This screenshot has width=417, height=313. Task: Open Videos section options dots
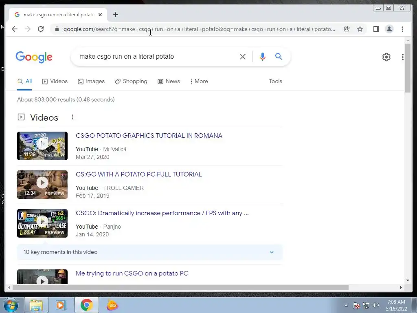coord(72,117)
